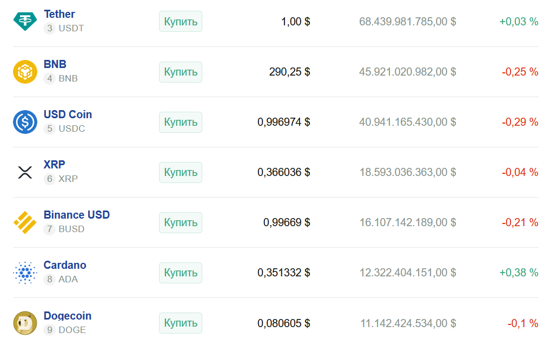Click rank badge 6 in XRP row

click(x=49, y=179)
